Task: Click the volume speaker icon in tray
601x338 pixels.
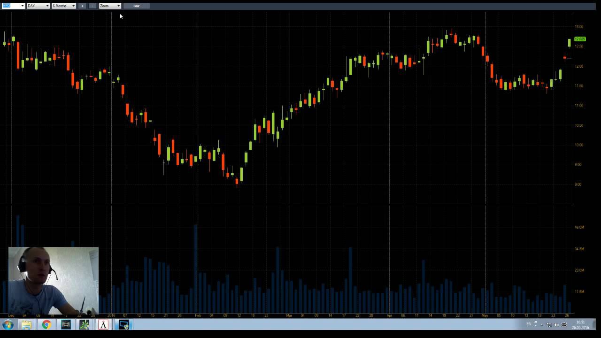Action: 556,324
